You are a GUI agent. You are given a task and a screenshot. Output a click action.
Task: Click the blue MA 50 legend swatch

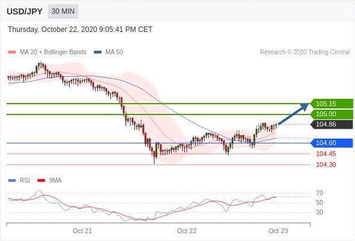[x=97, y=52]
